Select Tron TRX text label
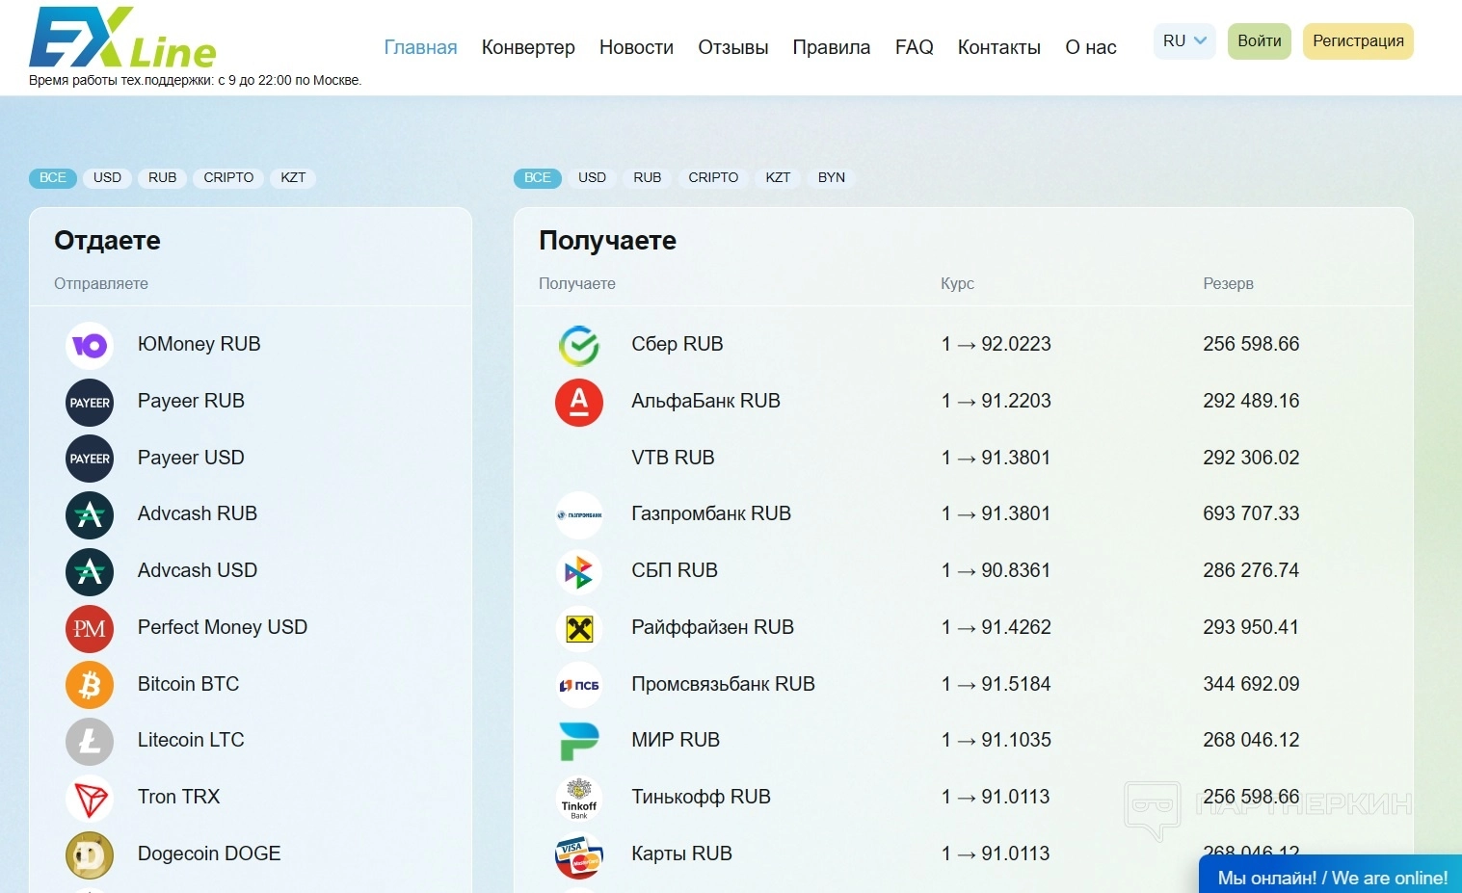This screenshot has height=893, width=1462. point(178,797)
